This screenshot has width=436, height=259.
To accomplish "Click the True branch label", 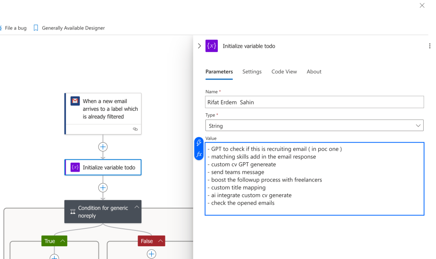I will (50, 241).
